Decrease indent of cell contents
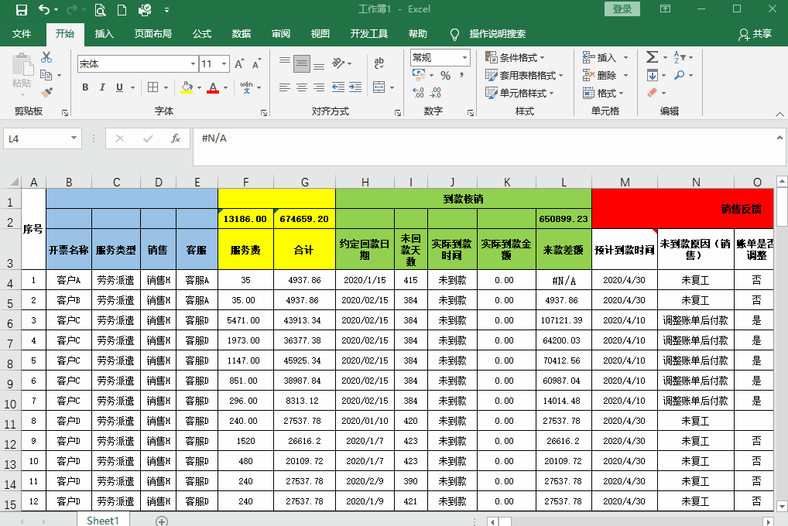Image resolution: width=788 pixels, height=526 pixels. point(338,87)
